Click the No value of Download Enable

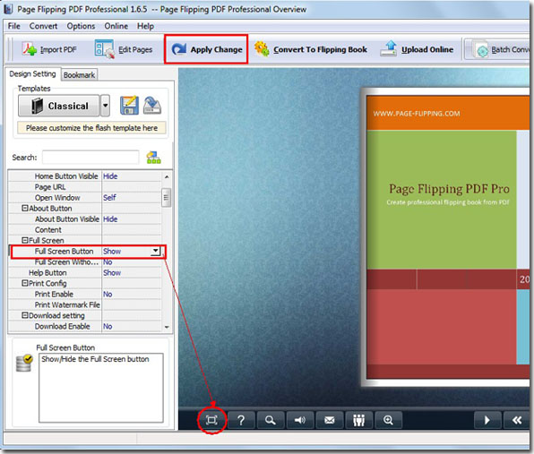point(108,326)
